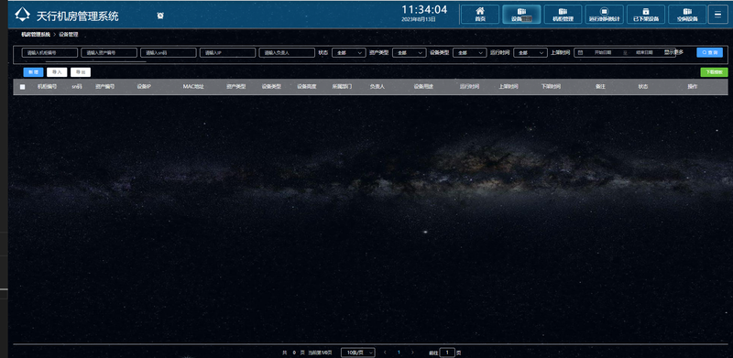This screenshot has width=733, height=358.
Task: Focus the asset number input field
Action: pyautogui.click(x=109, y=53)
